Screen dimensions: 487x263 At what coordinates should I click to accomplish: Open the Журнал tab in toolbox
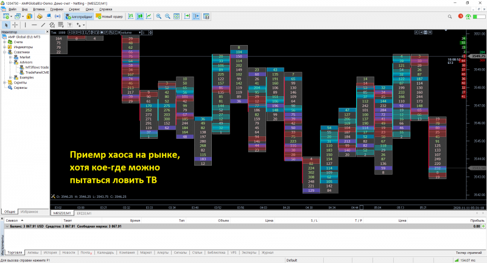click(x=267, y=253)
